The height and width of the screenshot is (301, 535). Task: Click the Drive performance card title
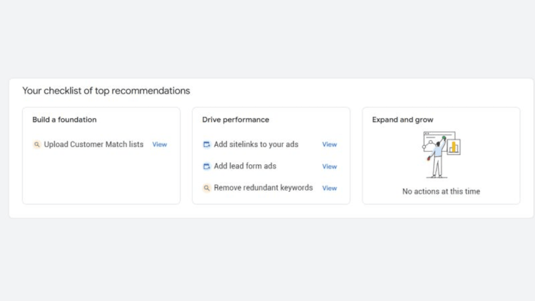[x=235, y=120]
